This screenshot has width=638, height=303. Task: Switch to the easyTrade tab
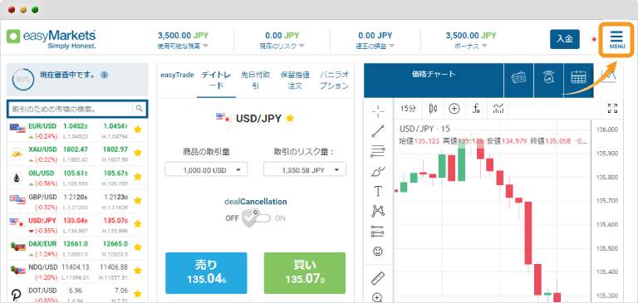click(177, 75)
